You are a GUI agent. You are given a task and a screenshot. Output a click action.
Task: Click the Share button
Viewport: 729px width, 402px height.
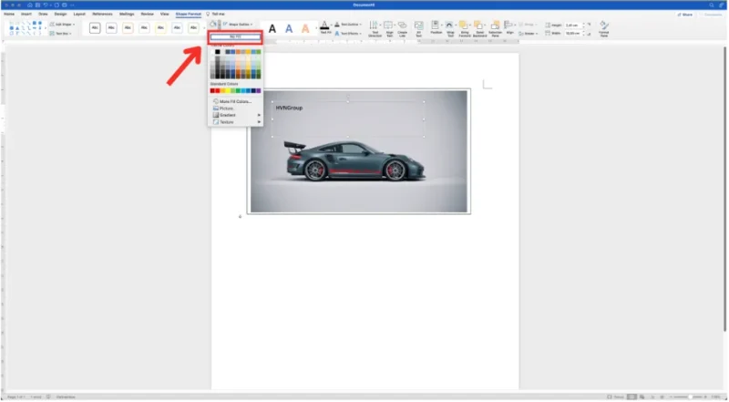[685, 15]
